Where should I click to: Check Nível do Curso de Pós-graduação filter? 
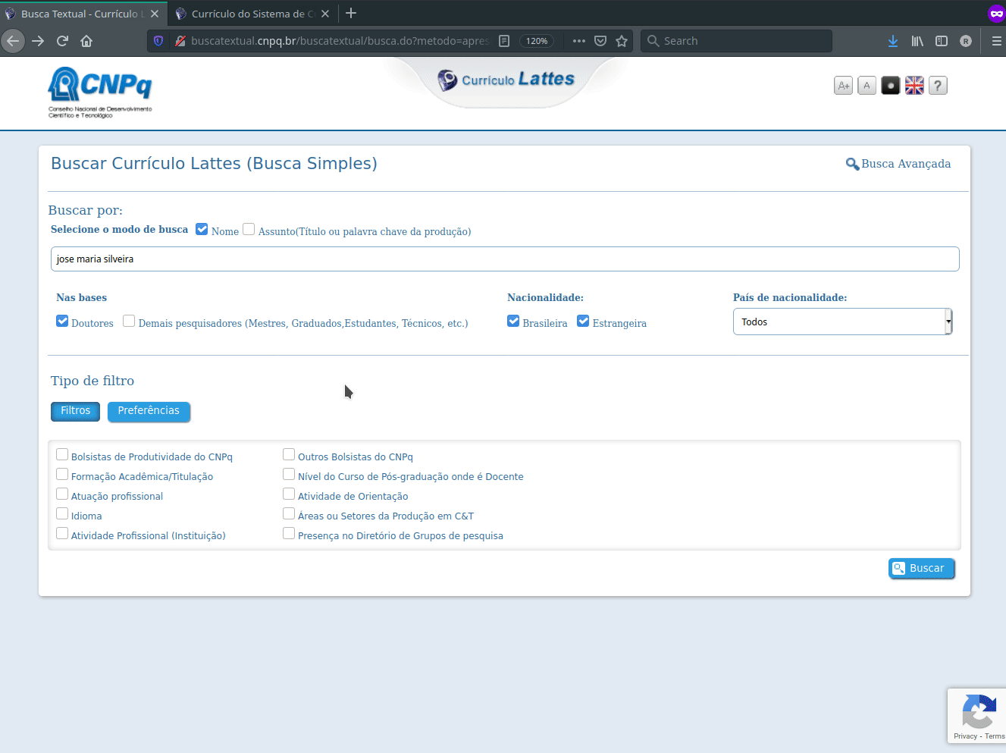(x=289, y=474)
